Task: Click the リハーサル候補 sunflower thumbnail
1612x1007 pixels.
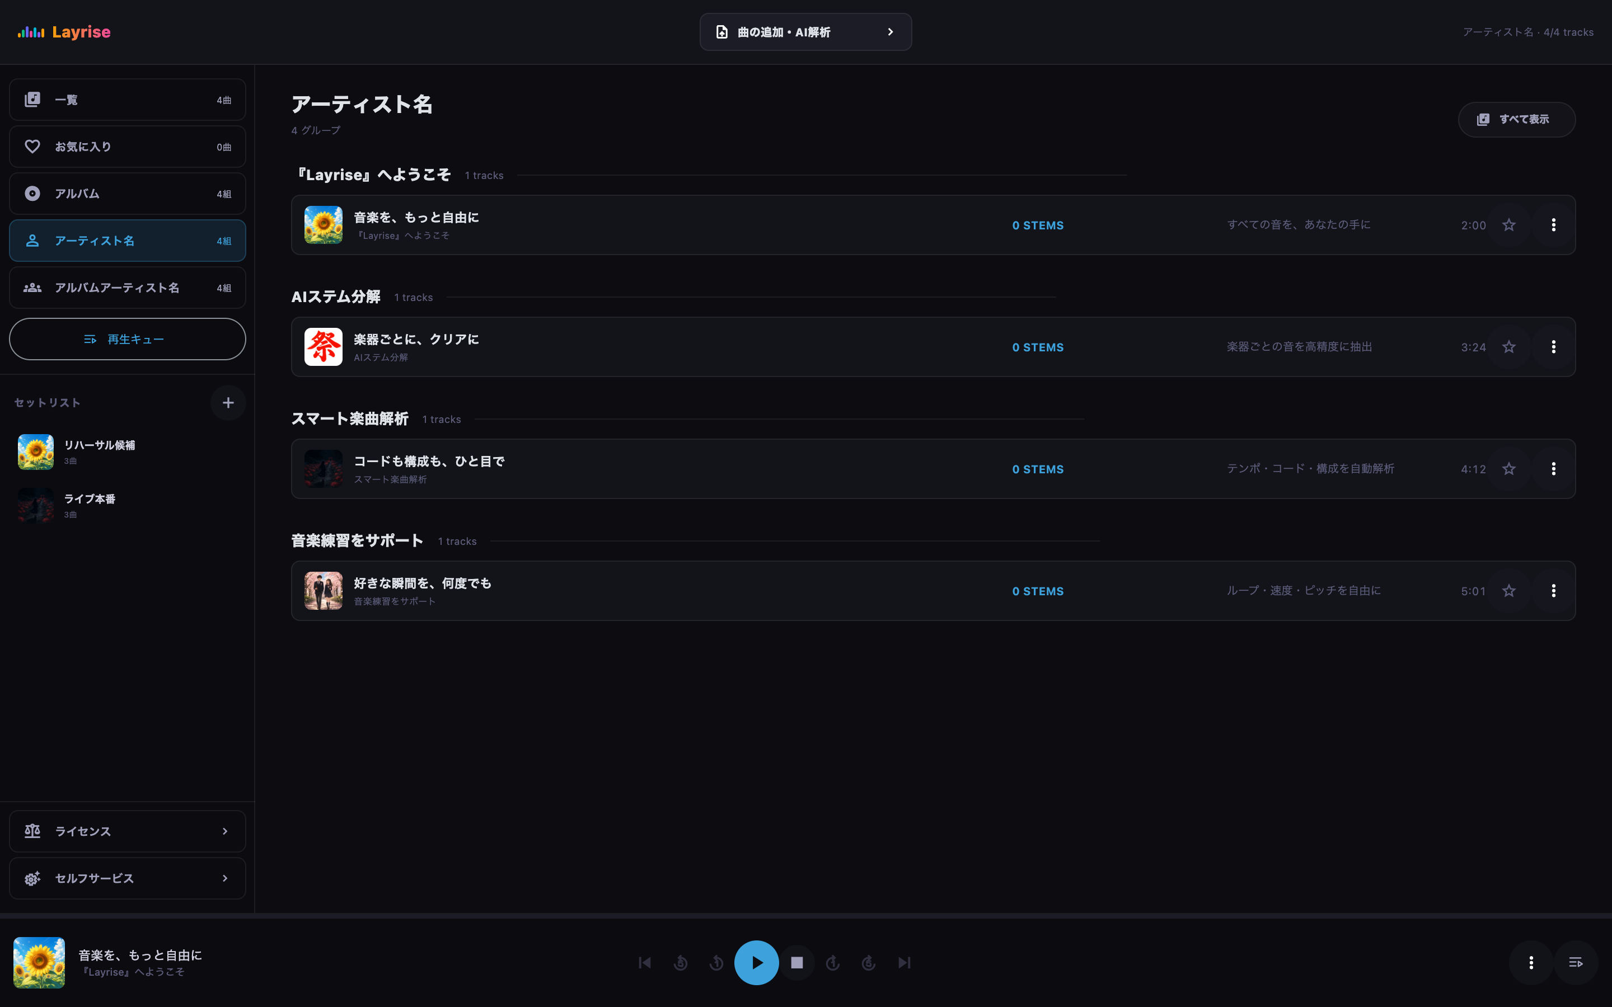Action: coord(36,452)
